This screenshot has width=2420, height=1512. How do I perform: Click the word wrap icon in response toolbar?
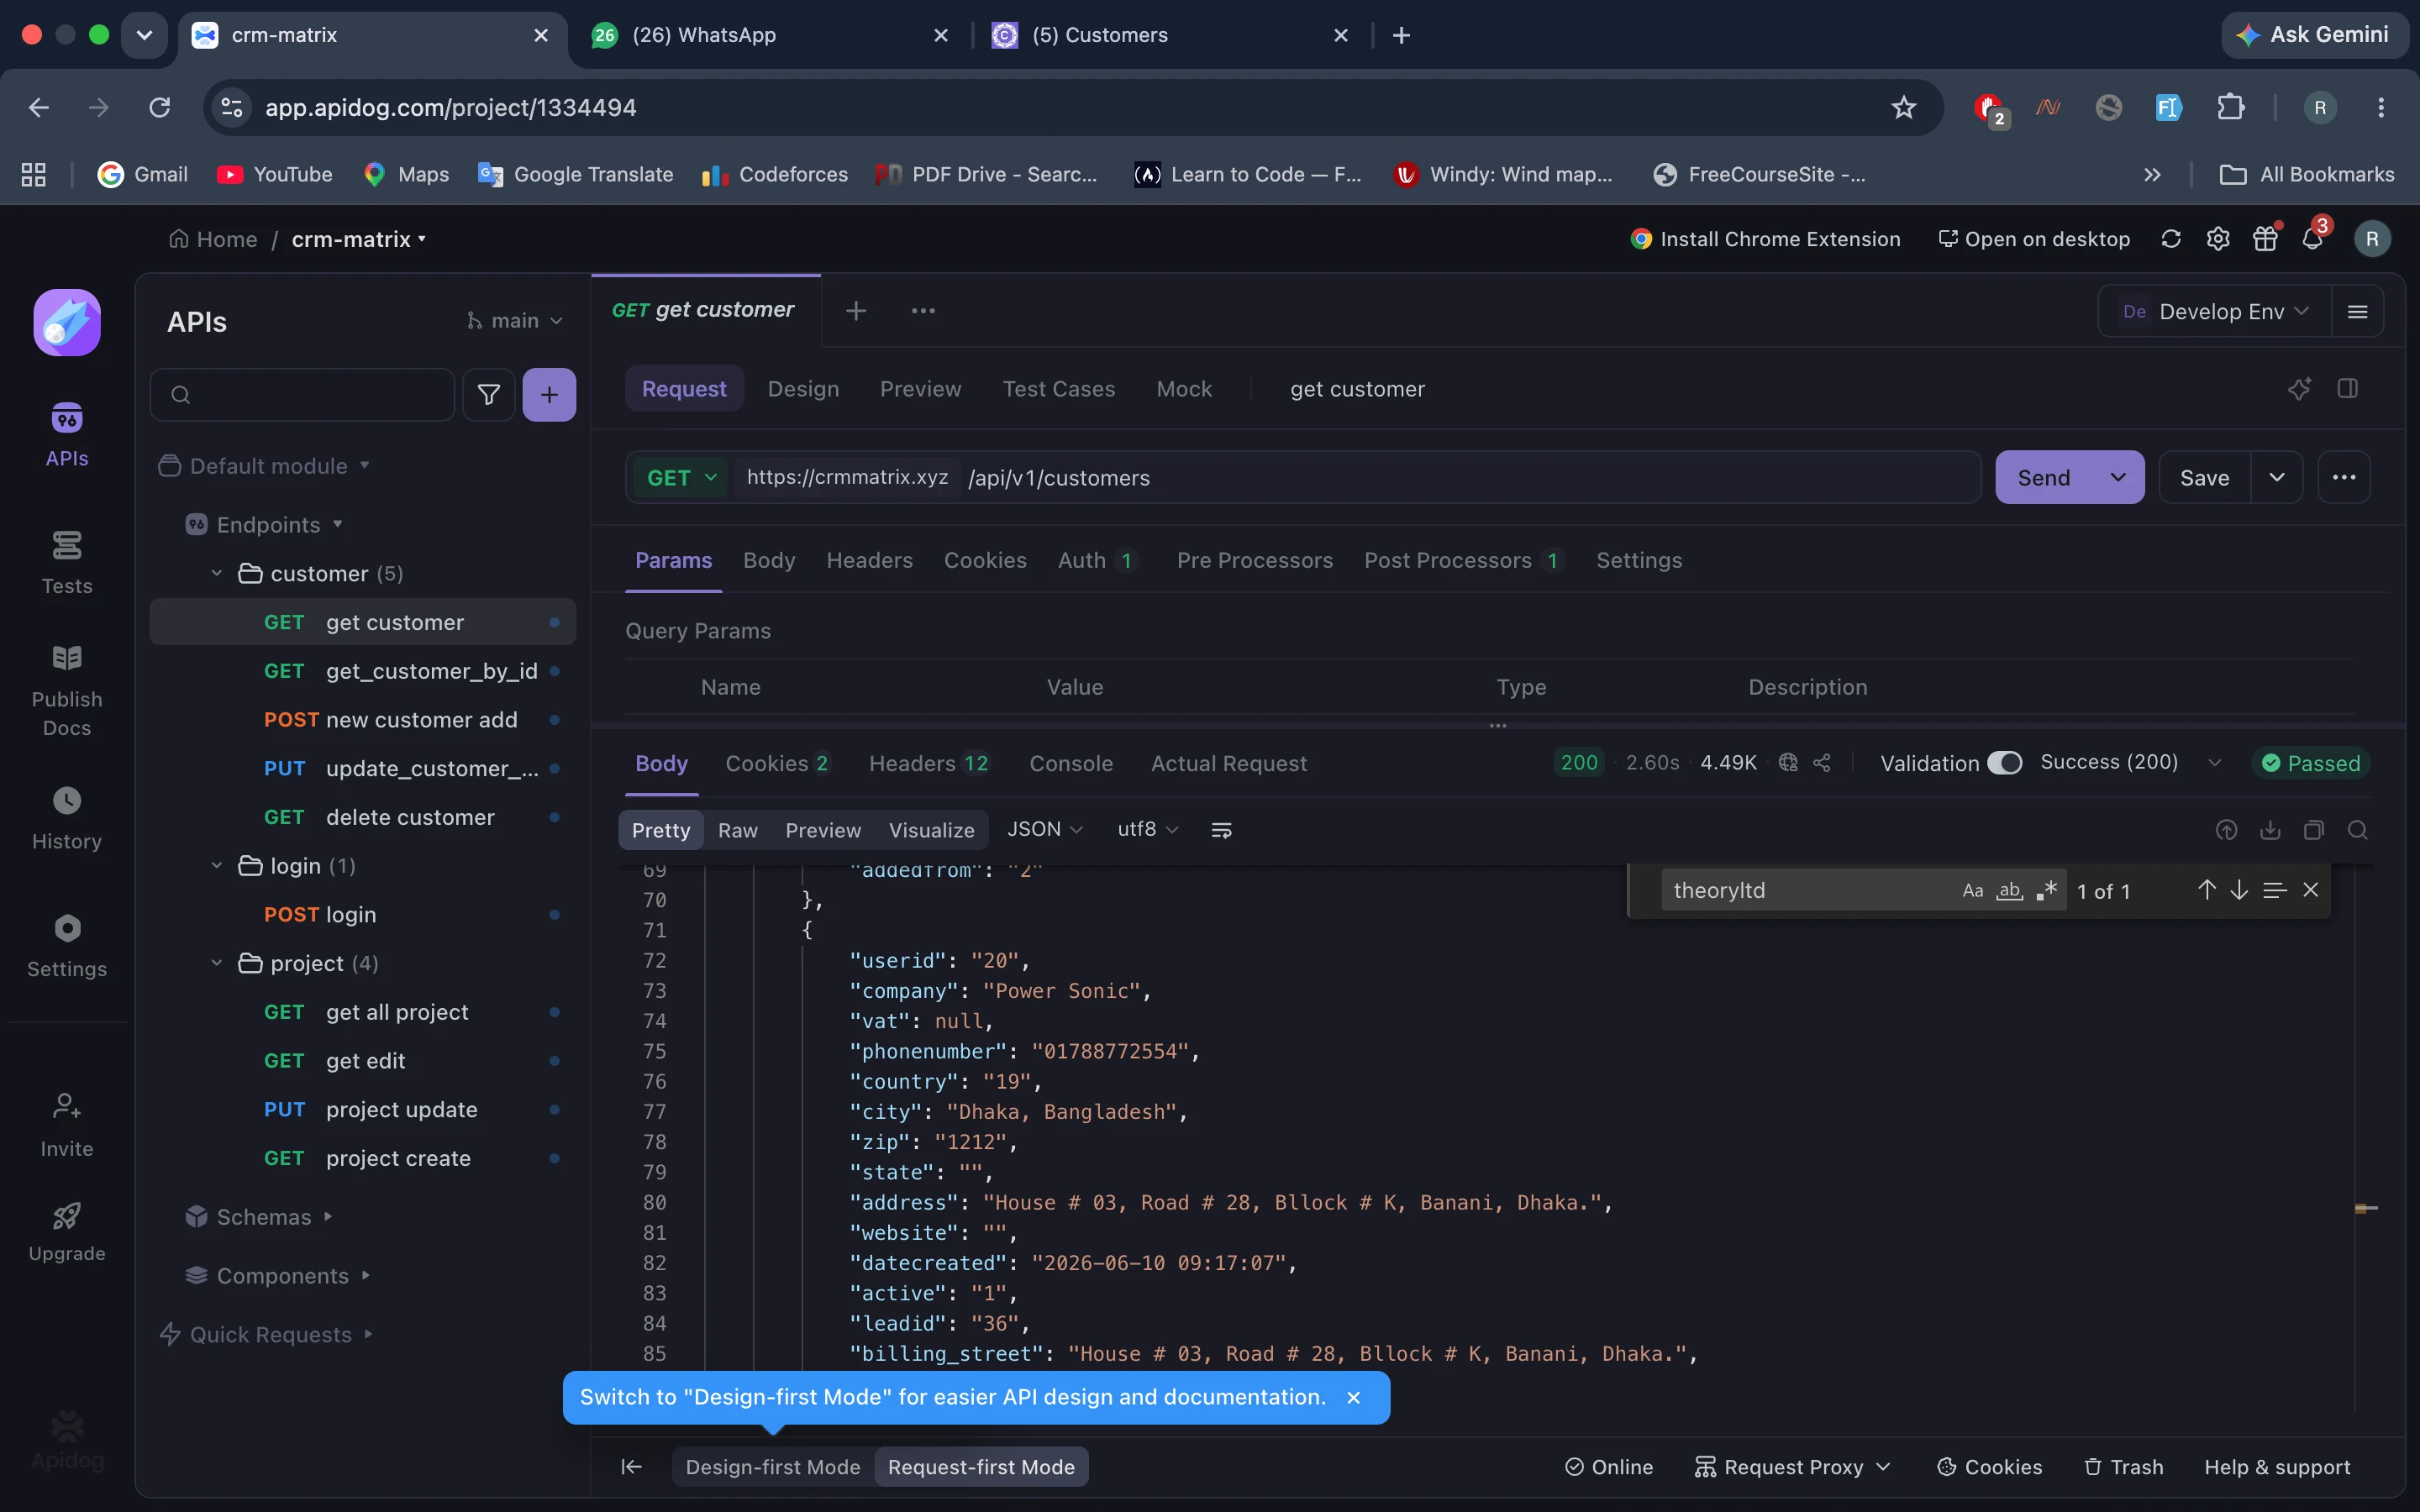tap(1221, 830)
